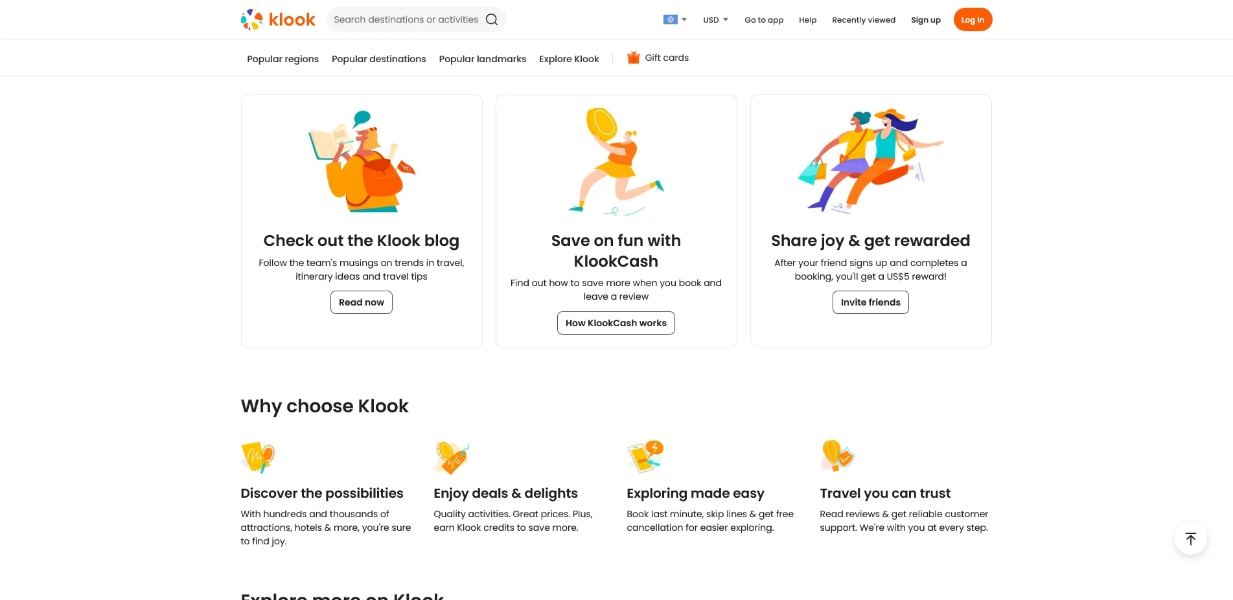Screen dimensions: 1233x600
Task: Click the Discover the possibilities icon
Action: pos(257,457)
